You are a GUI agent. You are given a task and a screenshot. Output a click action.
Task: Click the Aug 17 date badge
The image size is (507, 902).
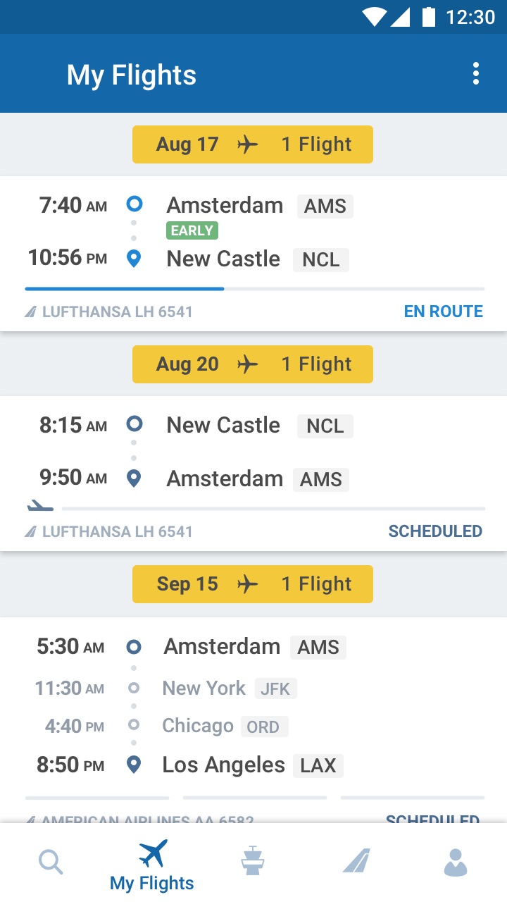[252, 144]
